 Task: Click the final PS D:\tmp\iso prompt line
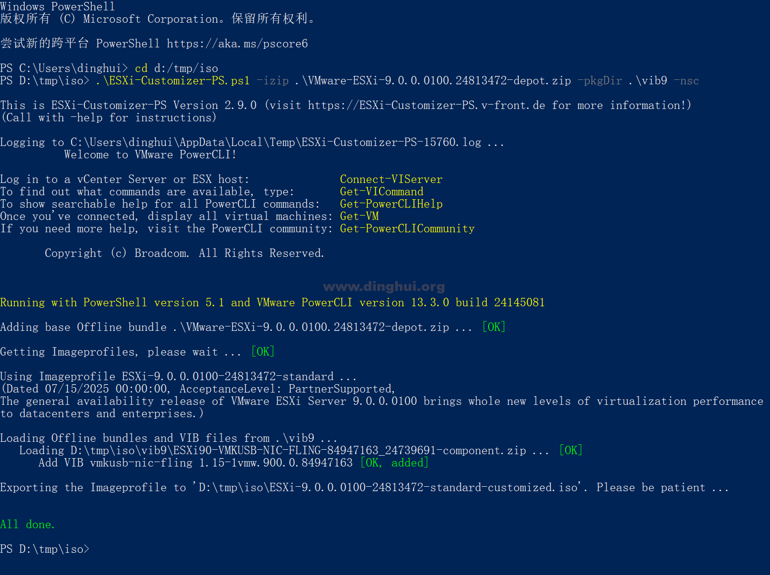click(45, 549)
